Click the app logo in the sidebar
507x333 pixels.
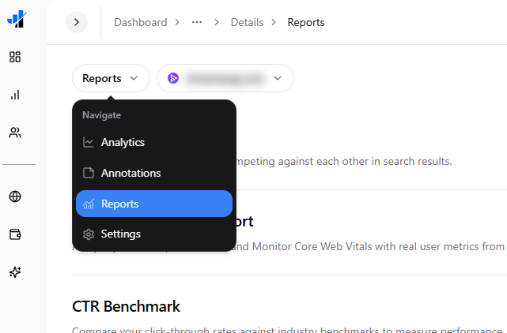[x=16, y=20]
